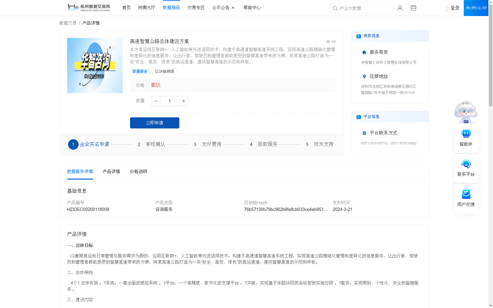Click the telephone icon beside 平台联系方式
This screenshot has width=493, height=308.
[364, 133]
